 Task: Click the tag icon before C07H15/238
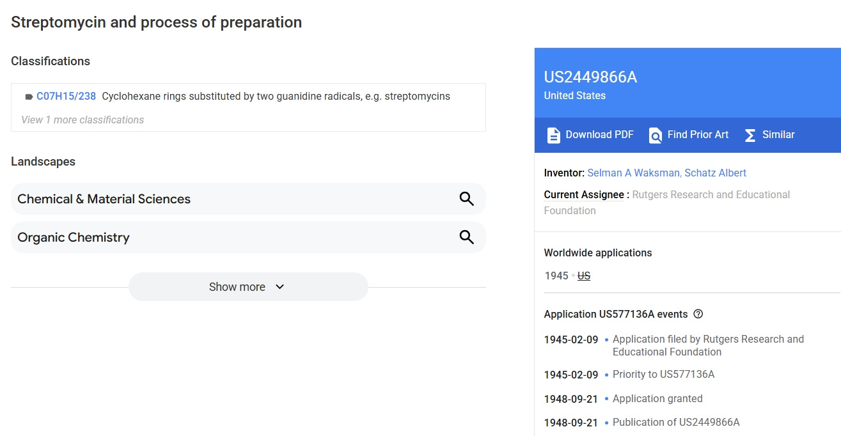pyautogui.click(x=29, y=97)
